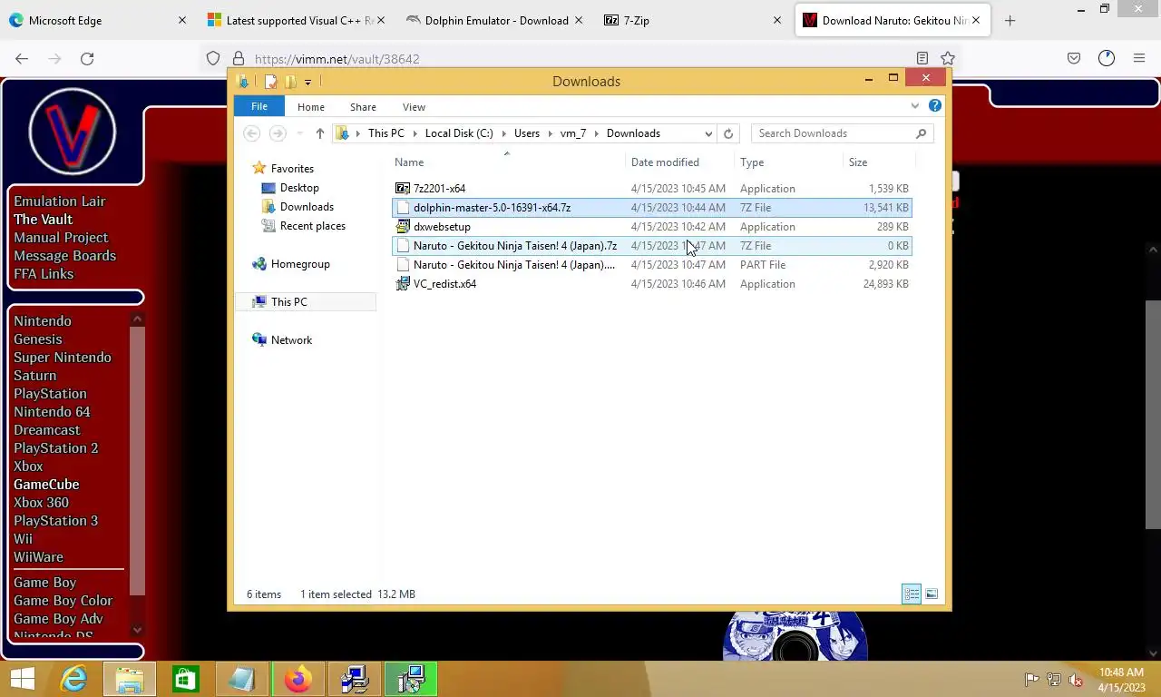Open the Home ribbon tab
This screenshot has width=1161, height=697.
tap(311, 107)
